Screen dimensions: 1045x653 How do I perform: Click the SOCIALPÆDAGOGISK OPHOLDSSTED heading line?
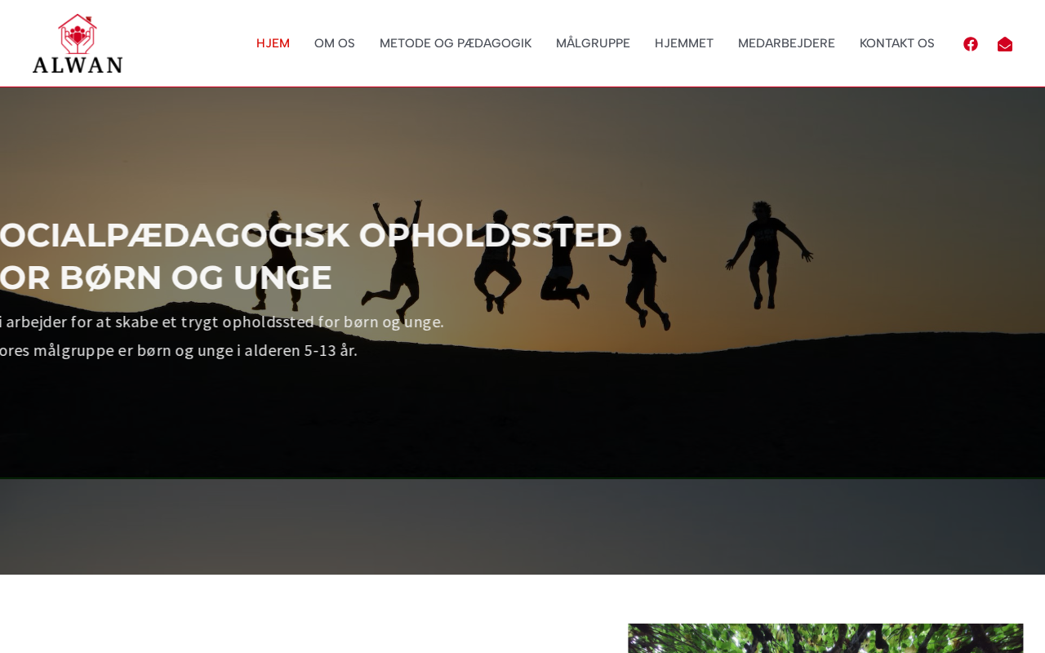(x=310, y=235)
